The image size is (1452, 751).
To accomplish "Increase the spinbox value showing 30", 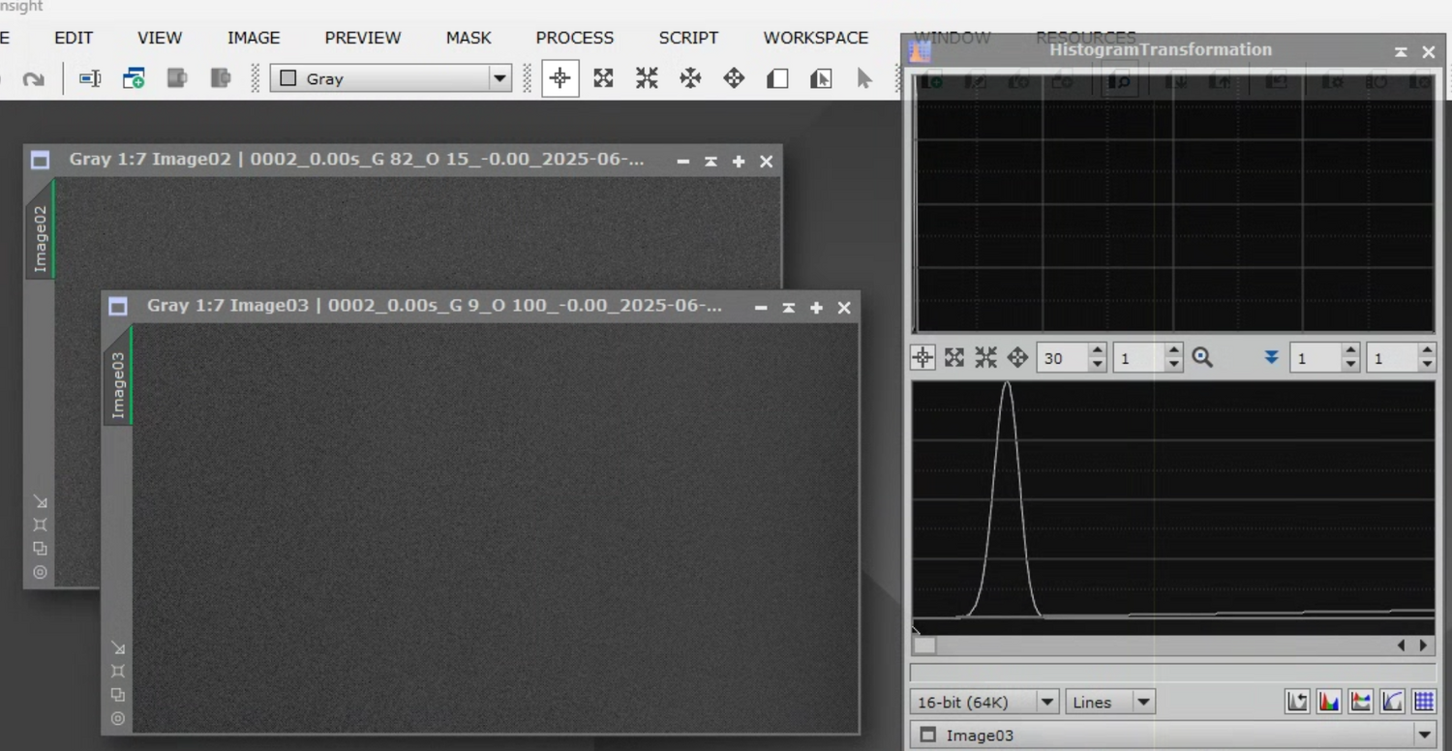I will click(1097, 351).
